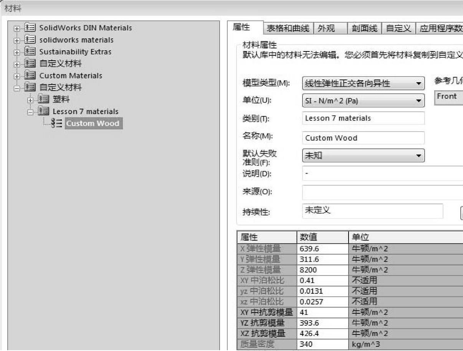Viewport: 463px width, 351px height.
Task: Open 单位 SI units dropdown
Action: coord(363,101)
